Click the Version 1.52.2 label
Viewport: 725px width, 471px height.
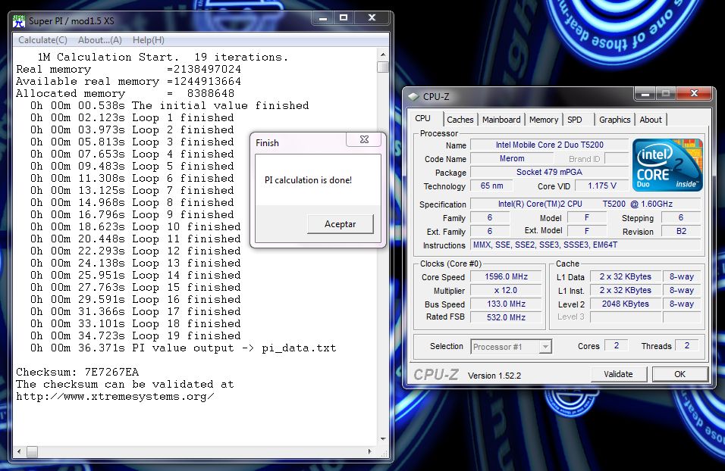494,376
